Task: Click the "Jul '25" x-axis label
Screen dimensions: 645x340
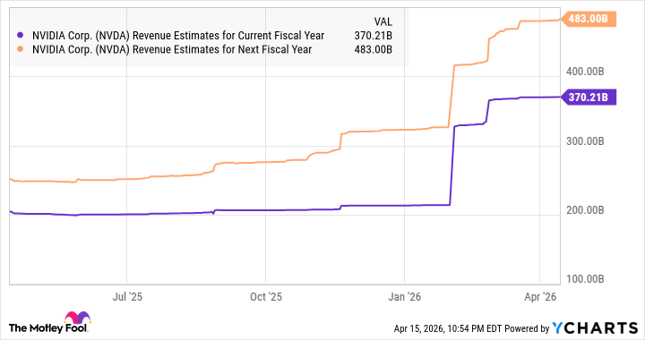Action: click(x=127, y=296)
